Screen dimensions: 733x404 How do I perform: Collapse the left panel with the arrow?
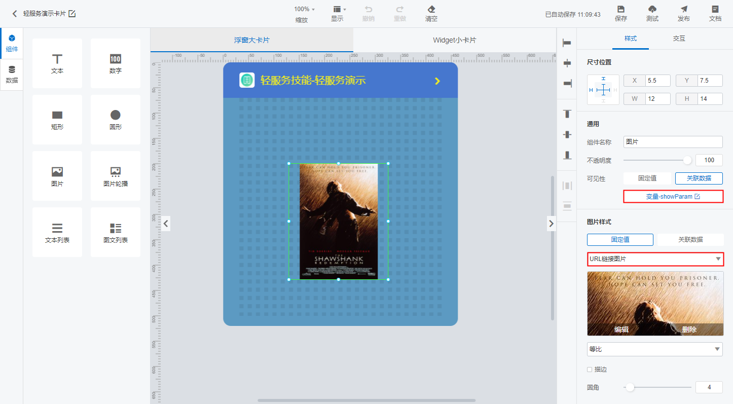point(165,223)
